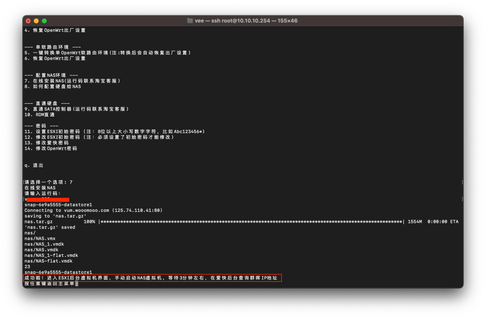Click the '请选择一个选项: 7' prompt line
Image resolution: width=486 pixels, height=318 pixels.
[48, 182]
